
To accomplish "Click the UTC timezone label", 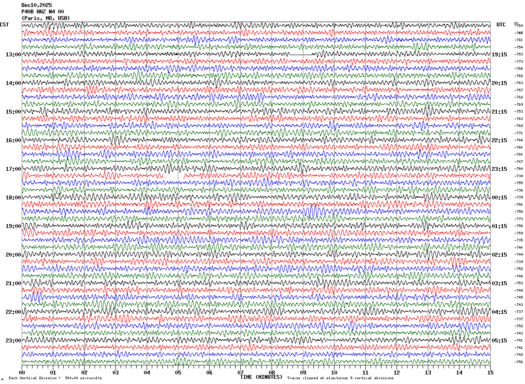I will click(x=501, y=25).
